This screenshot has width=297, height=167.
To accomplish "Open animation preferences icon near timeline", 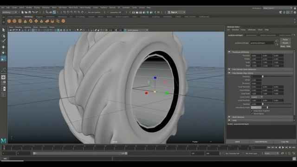I will 294,154.
